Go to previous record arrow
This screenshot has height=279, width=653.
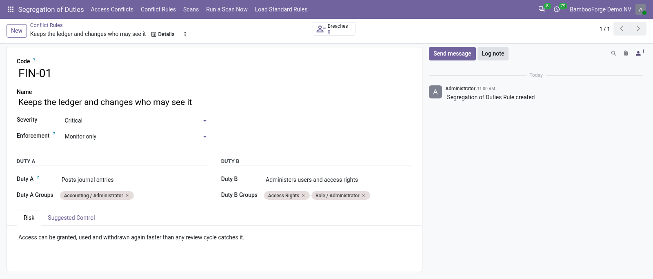click(622, 29)
